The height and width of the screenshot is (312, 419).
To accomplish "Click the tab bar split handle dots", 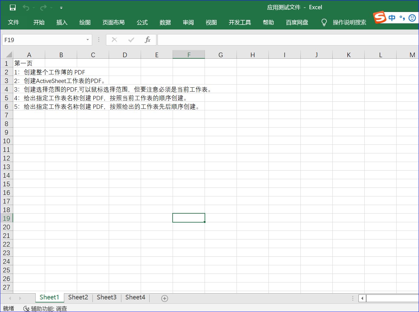I will 353,298.
